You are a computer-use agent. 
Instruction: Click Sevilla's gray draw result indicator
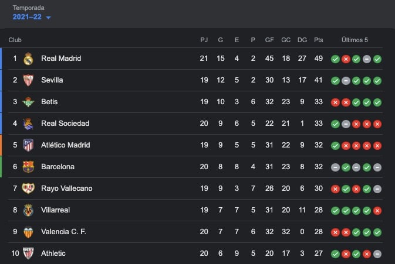point(346,81)
